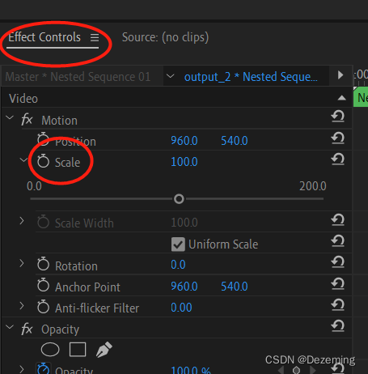Click the Scale value 100.0

184,162
